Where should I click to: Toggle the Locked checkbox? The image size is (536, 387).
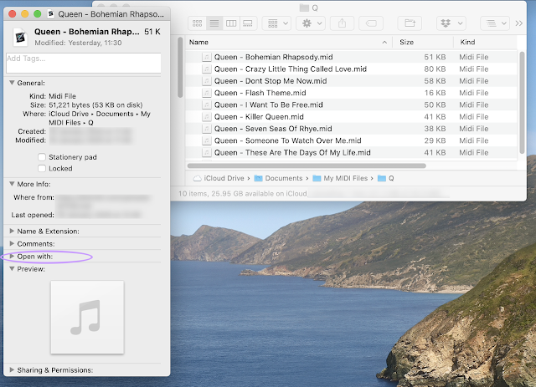coord(42,168)
